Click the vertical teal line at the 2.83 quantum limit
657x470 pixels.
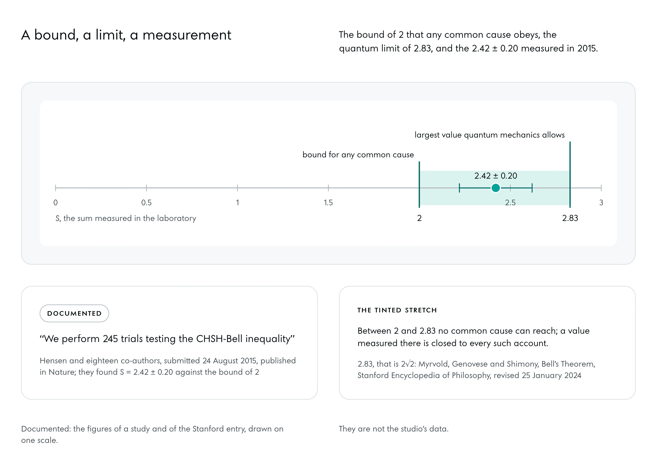click(x=570, y=175)
